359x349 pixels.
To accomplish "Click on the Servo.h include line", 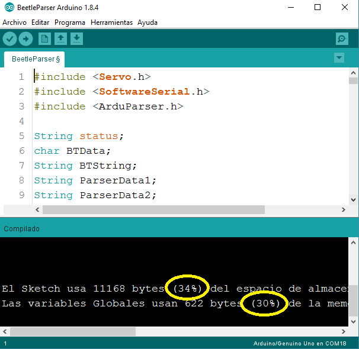I will click(x=92, y=77).
